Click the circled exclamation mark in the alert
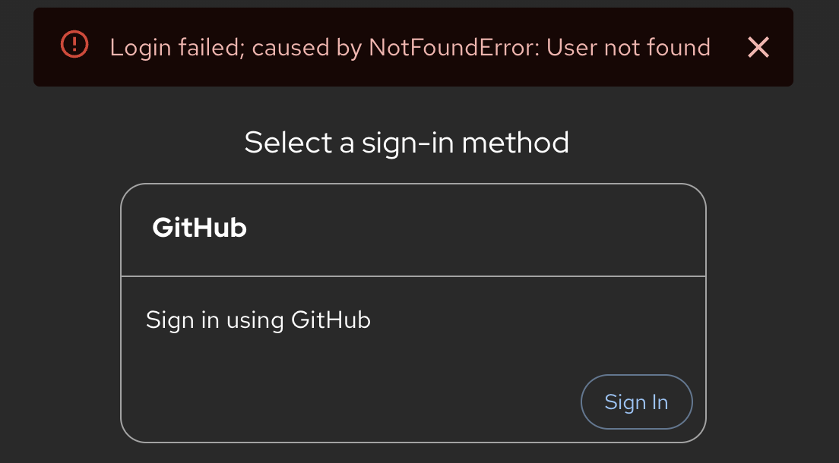This screenshot has width=839, height=463. 74,44
